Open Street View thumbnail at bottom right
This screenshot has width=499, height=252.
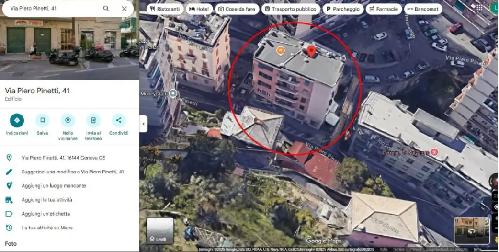point(472,231)
